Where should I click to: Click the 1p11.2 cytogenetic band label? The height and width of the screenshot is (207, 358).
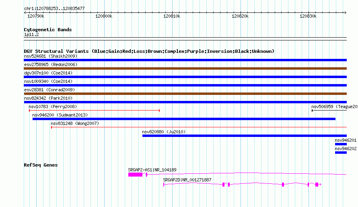pyautogui.click(x=31, y=34)
